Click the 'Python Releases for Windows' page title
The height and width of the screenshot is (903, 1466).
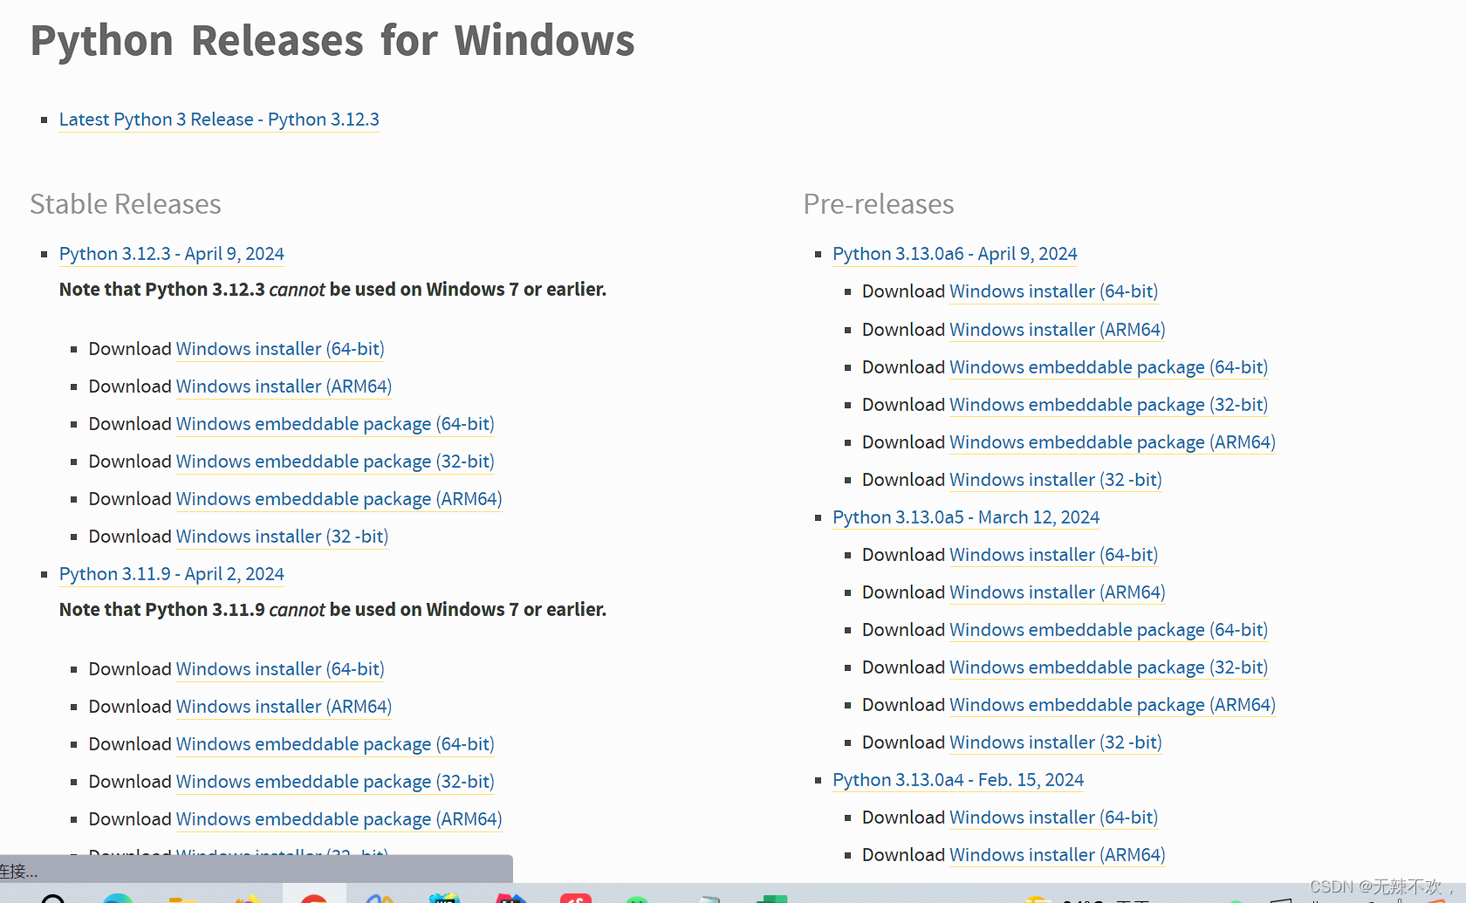[x=332, y=41]
